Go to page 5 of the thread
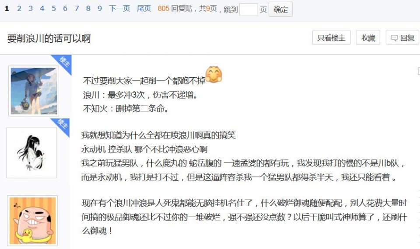Image resolution: width=420 pixels, height=249 pixels. click(x=53, y=9)
